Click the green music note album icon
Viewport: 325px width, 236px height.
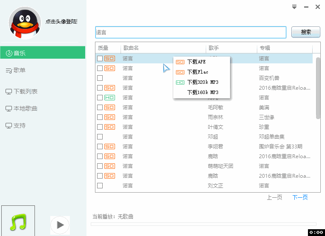click(18, 221)
